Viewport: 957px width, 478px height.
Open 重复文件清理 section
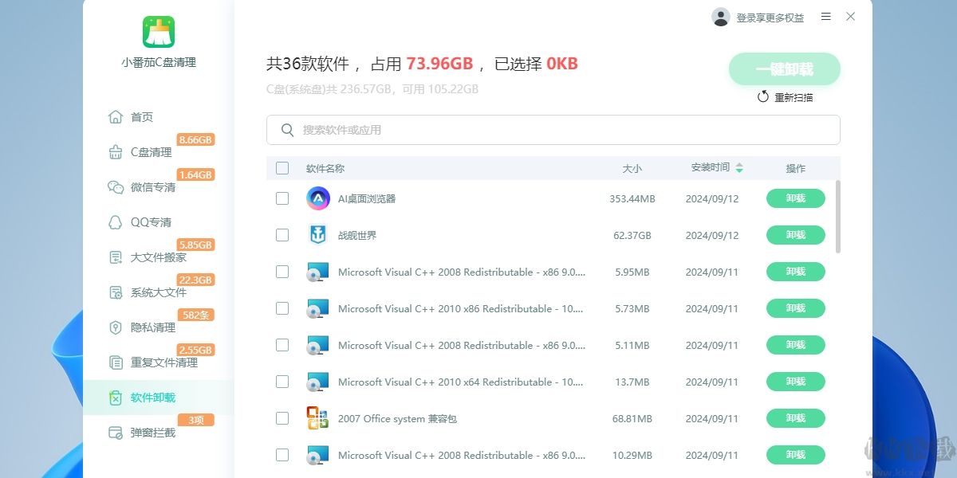pyautogui.click(x=164, y=362)
